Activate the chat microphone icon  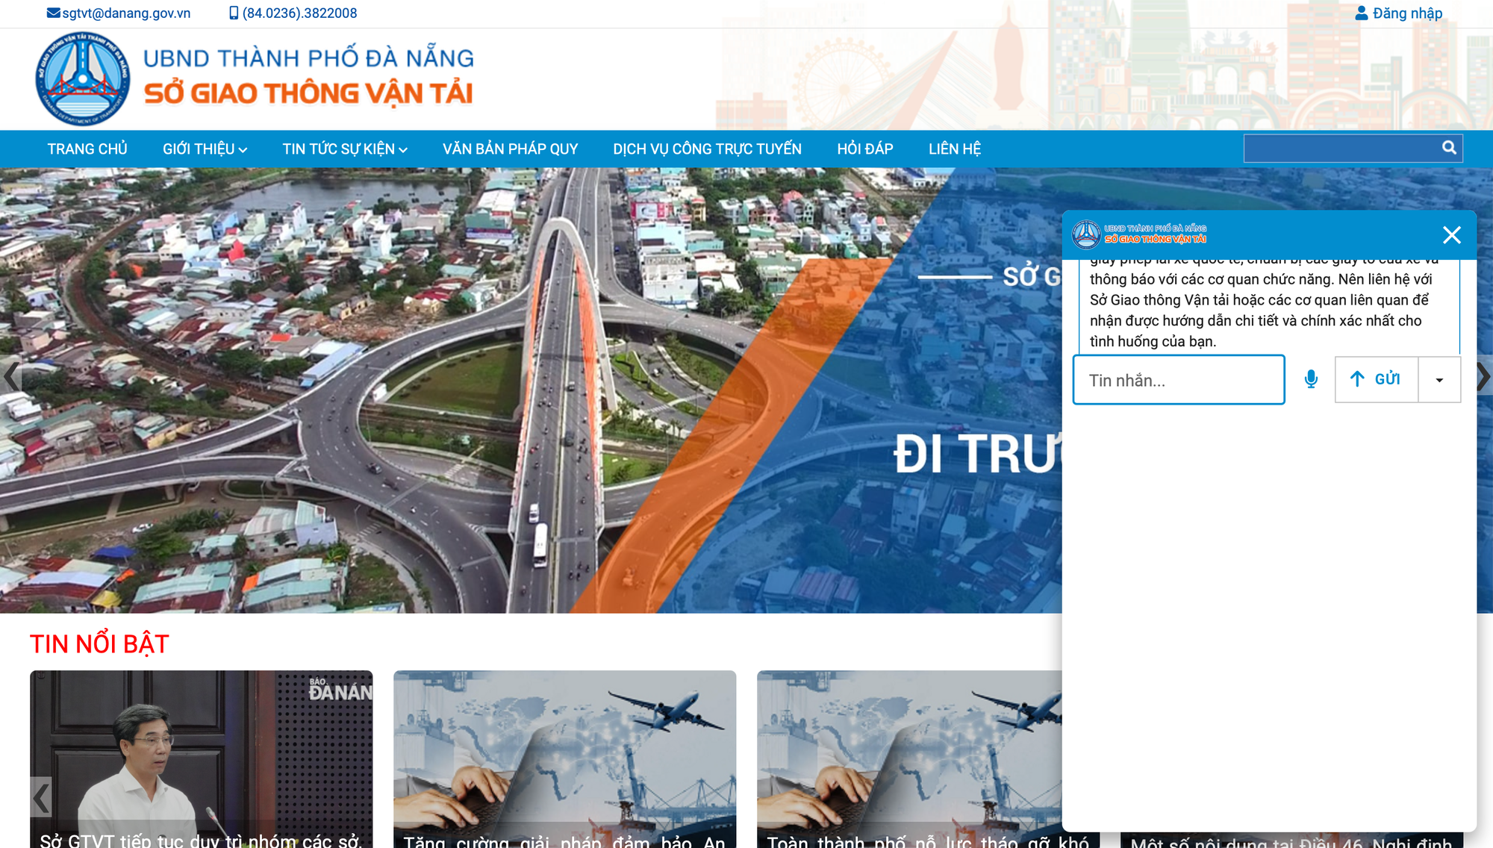1311,380
